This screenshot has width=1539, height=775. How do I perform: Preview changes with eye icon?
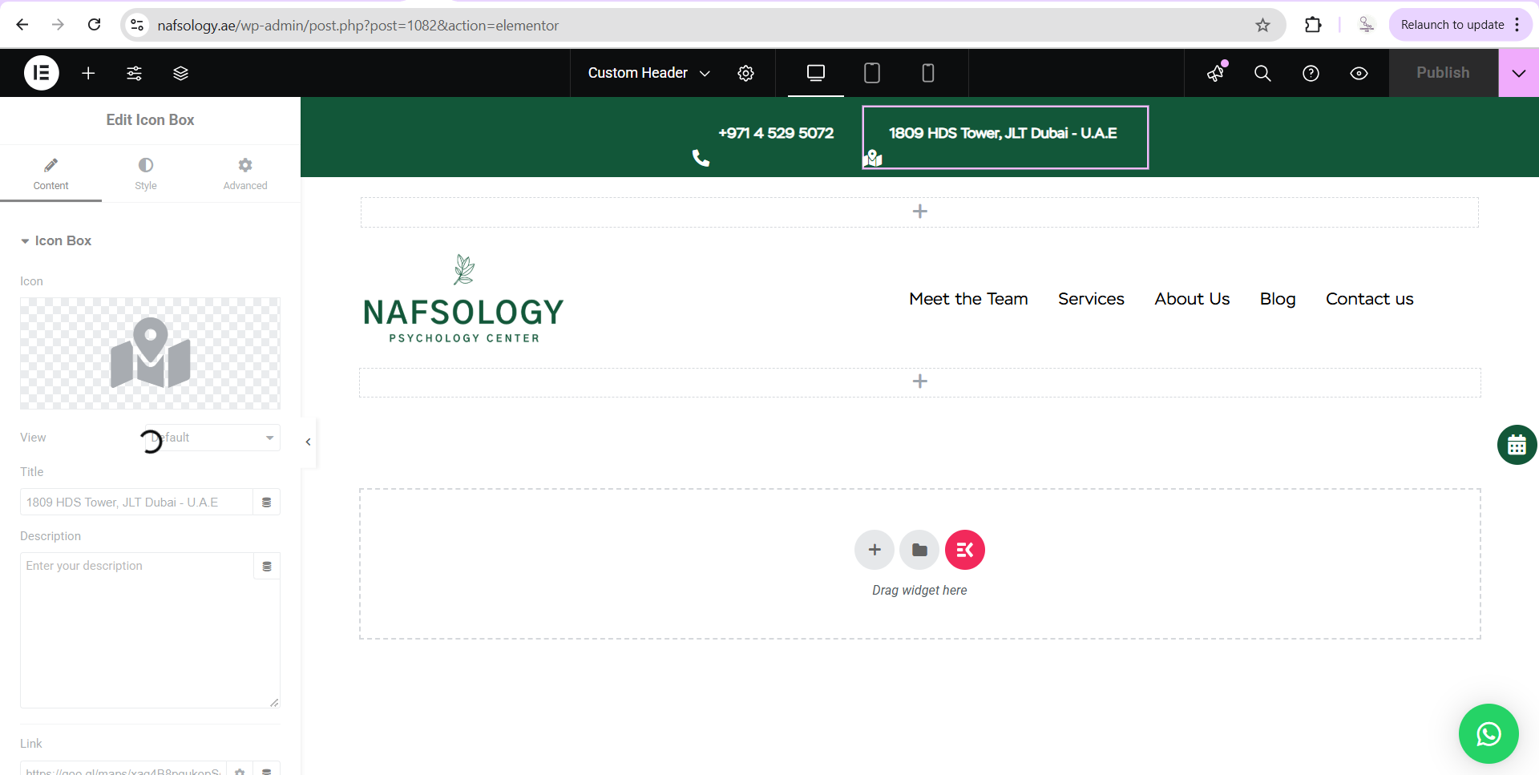click(x=1359, y=73)
